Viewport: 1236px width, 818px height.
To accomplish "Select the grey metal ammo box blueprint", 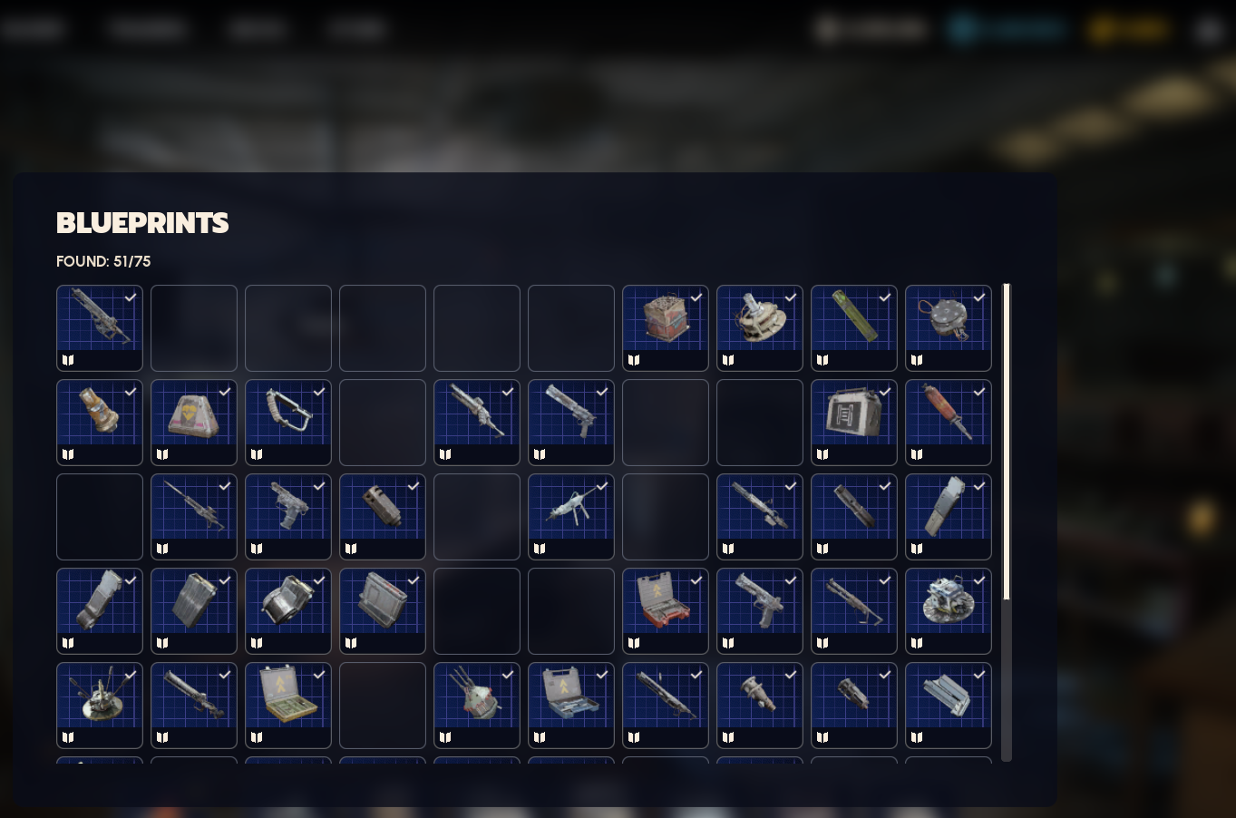I will [854, 423].
